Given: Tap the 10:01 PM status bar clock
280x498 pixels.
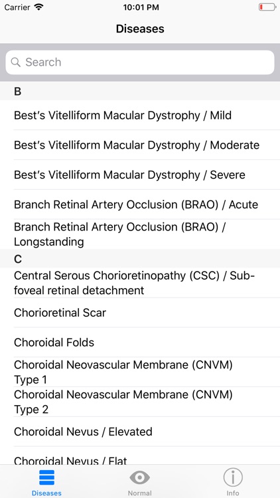Looking at the screenshot, I should (141, 7).
